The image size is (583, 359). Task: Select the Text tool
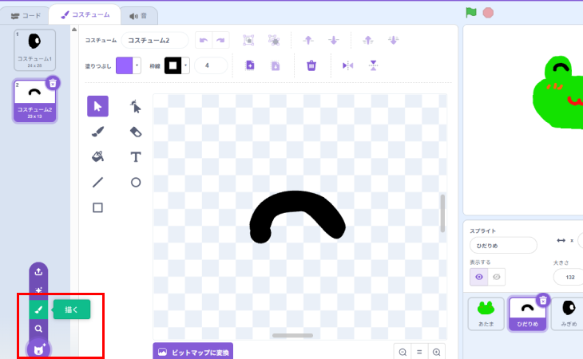(x=136, y=157)
